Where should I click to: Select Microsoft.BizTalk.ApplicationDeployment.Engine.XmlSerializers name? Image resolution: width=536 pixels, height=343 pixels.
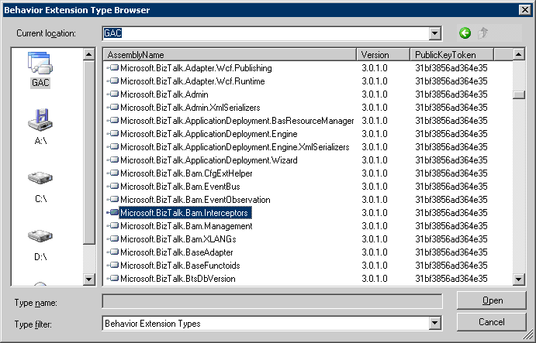[235, 147]
